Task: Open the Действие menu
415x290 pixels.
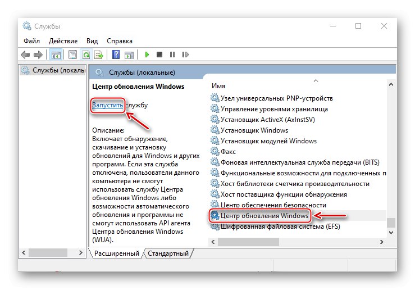Action: click(x=63, y=41)
